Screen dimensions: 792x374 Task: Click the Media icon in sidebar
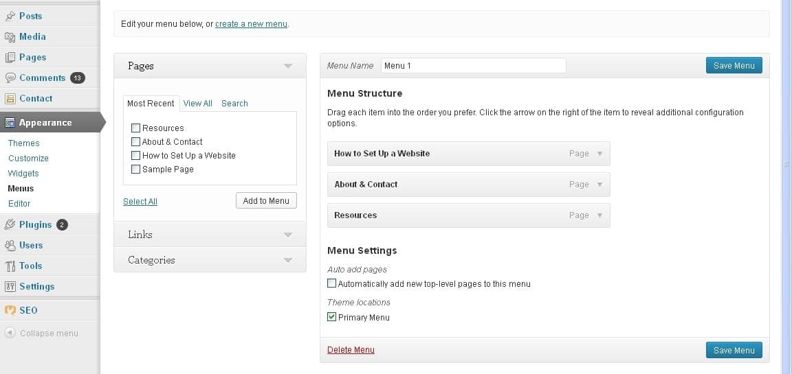coord(10,37)
